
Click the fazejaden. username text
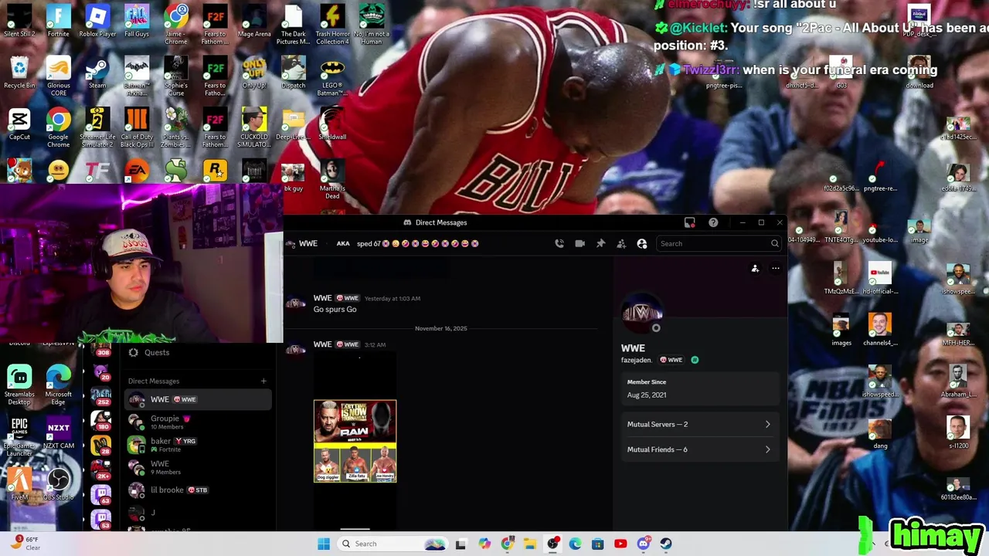(637, 360)
